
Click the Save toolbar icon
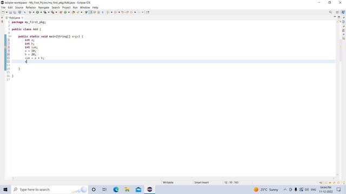click(x=10, y=12)
